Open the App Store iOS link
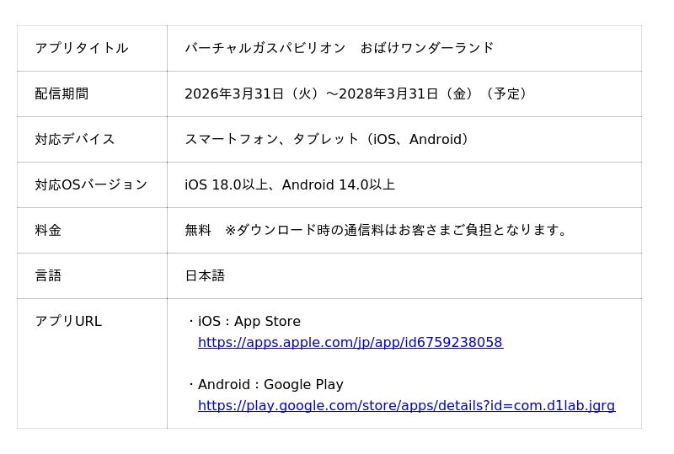 (x=350, y=343)
